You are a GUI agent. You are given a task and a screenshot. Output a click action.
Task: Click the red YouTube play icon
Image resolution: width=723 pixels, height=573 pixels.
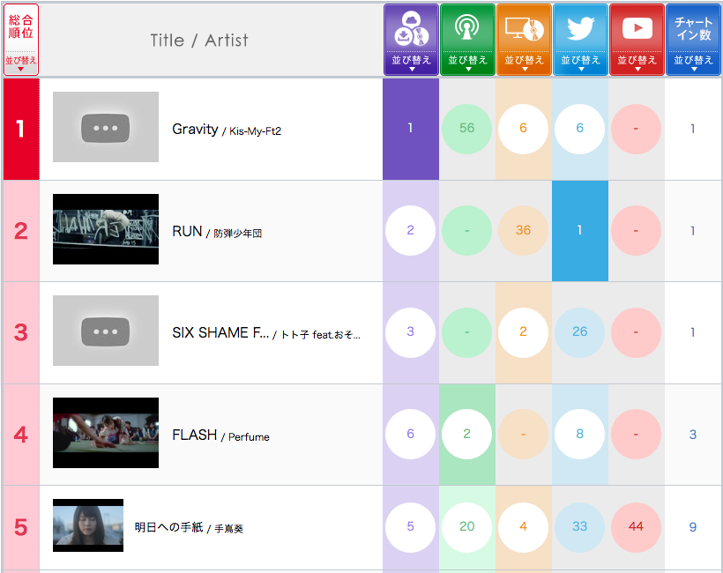[637, 29]
